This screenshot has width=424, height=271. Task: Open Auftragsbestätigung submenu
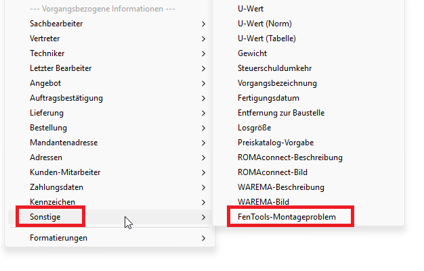tap(66, 98)
